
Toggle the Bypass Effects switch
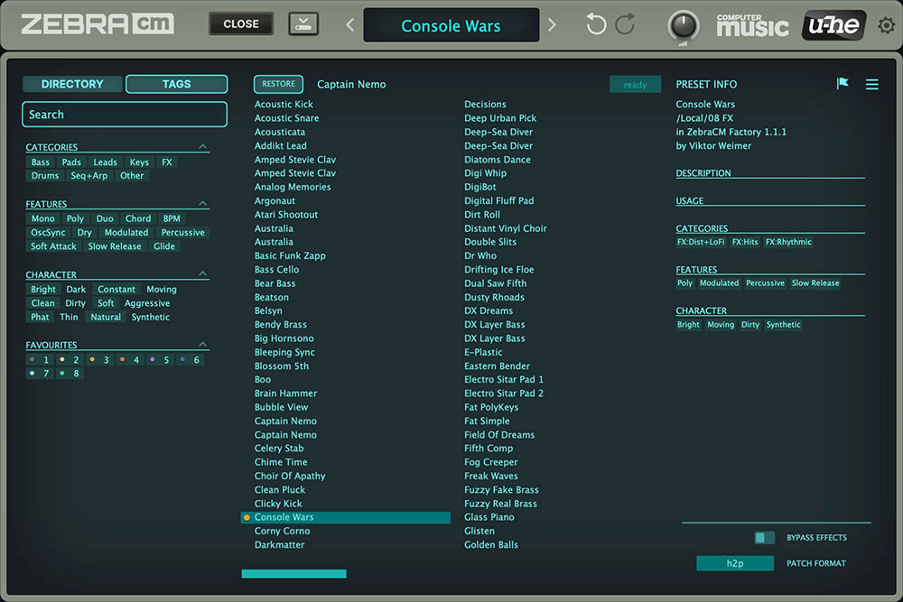(764, 538)
